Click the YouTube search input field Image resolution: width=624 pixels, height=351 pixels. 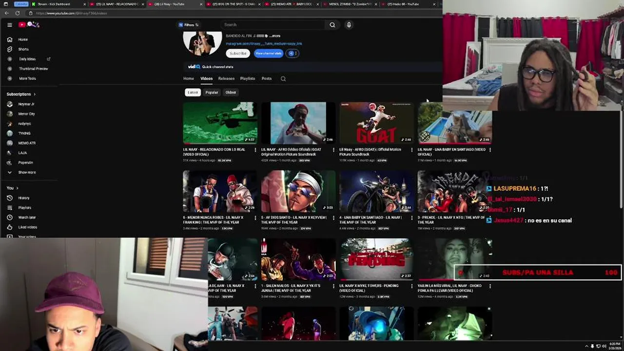coord(273,25)
